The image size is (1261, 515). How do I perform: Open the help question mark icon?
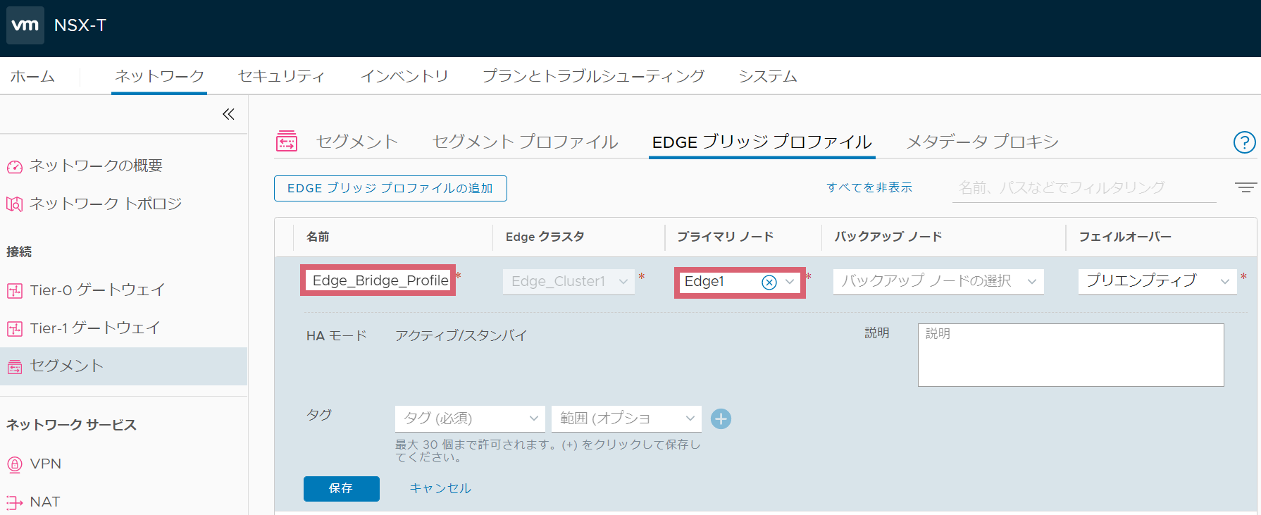(x=1244, y=142)
